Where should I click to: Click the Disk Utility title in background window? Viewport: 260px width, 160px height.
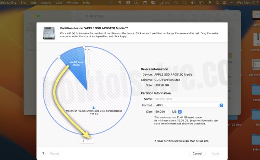tap(95, 16)
